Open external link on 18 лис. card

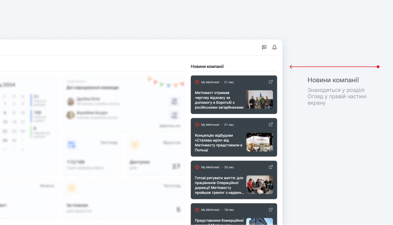271,210
